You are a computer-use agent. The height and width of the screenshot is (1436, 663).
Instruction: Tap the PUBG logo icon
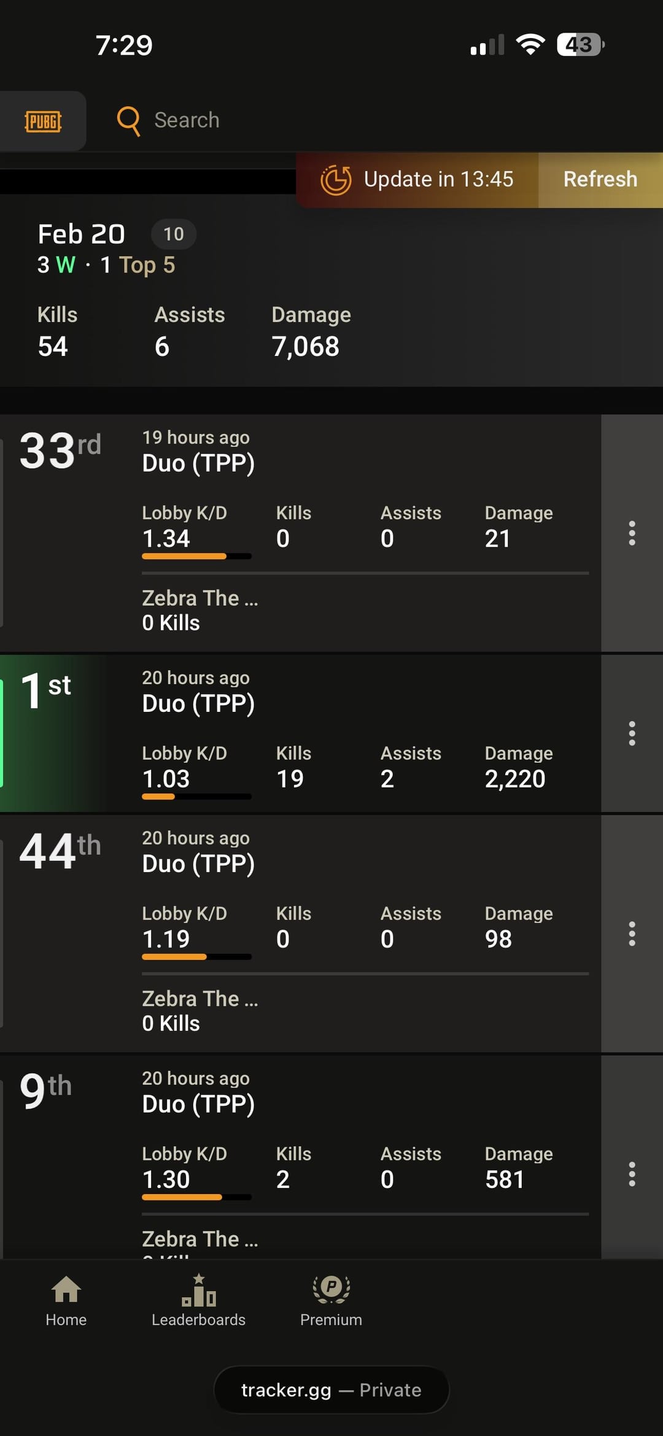click(x=42, y=122)
